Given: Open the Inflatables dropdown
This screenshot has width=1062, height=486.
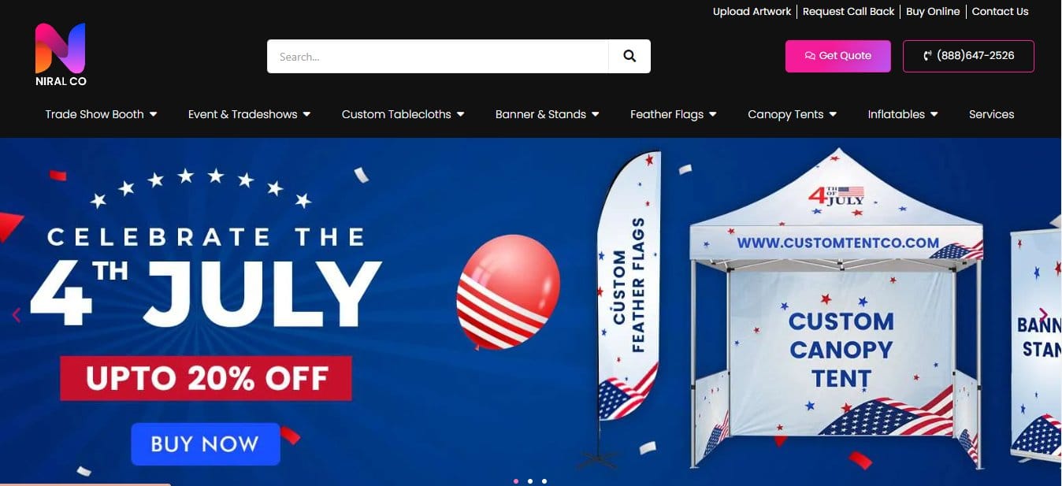Looking at the screenshot, I should coord(903,114).
